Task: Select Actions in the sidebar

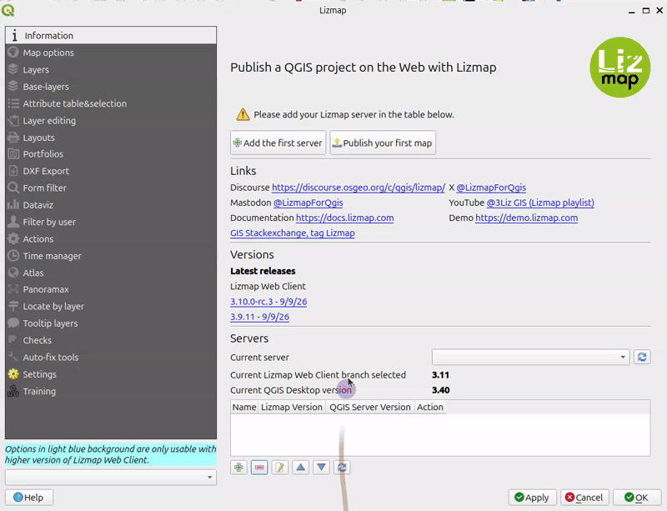Action: point(111,239)
